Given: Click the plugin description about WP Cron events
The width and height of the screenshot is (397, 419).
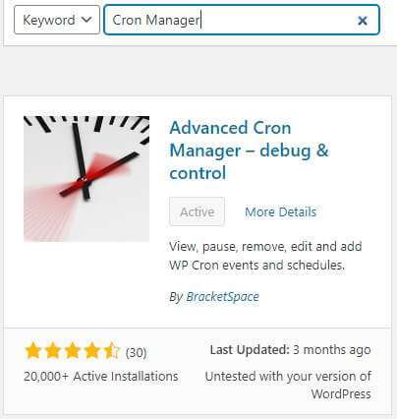Looking at the screenshot, I should coord(265,256).
